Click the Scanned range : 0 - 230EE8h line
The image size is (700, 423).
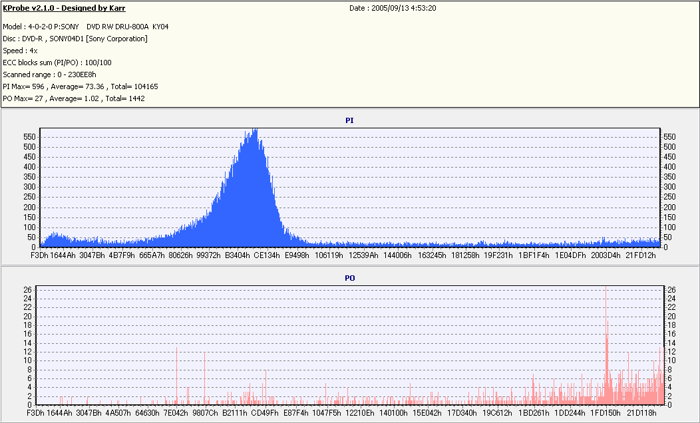pyautogui.click(x=49, y=74)
